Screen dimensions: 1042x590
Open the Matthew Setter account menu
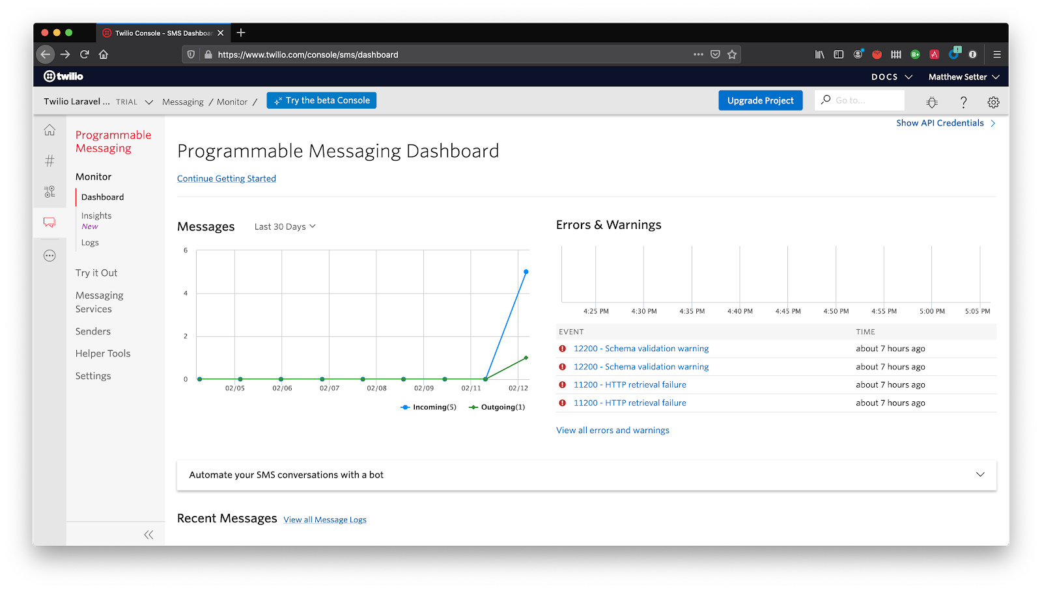coord(964,77)
